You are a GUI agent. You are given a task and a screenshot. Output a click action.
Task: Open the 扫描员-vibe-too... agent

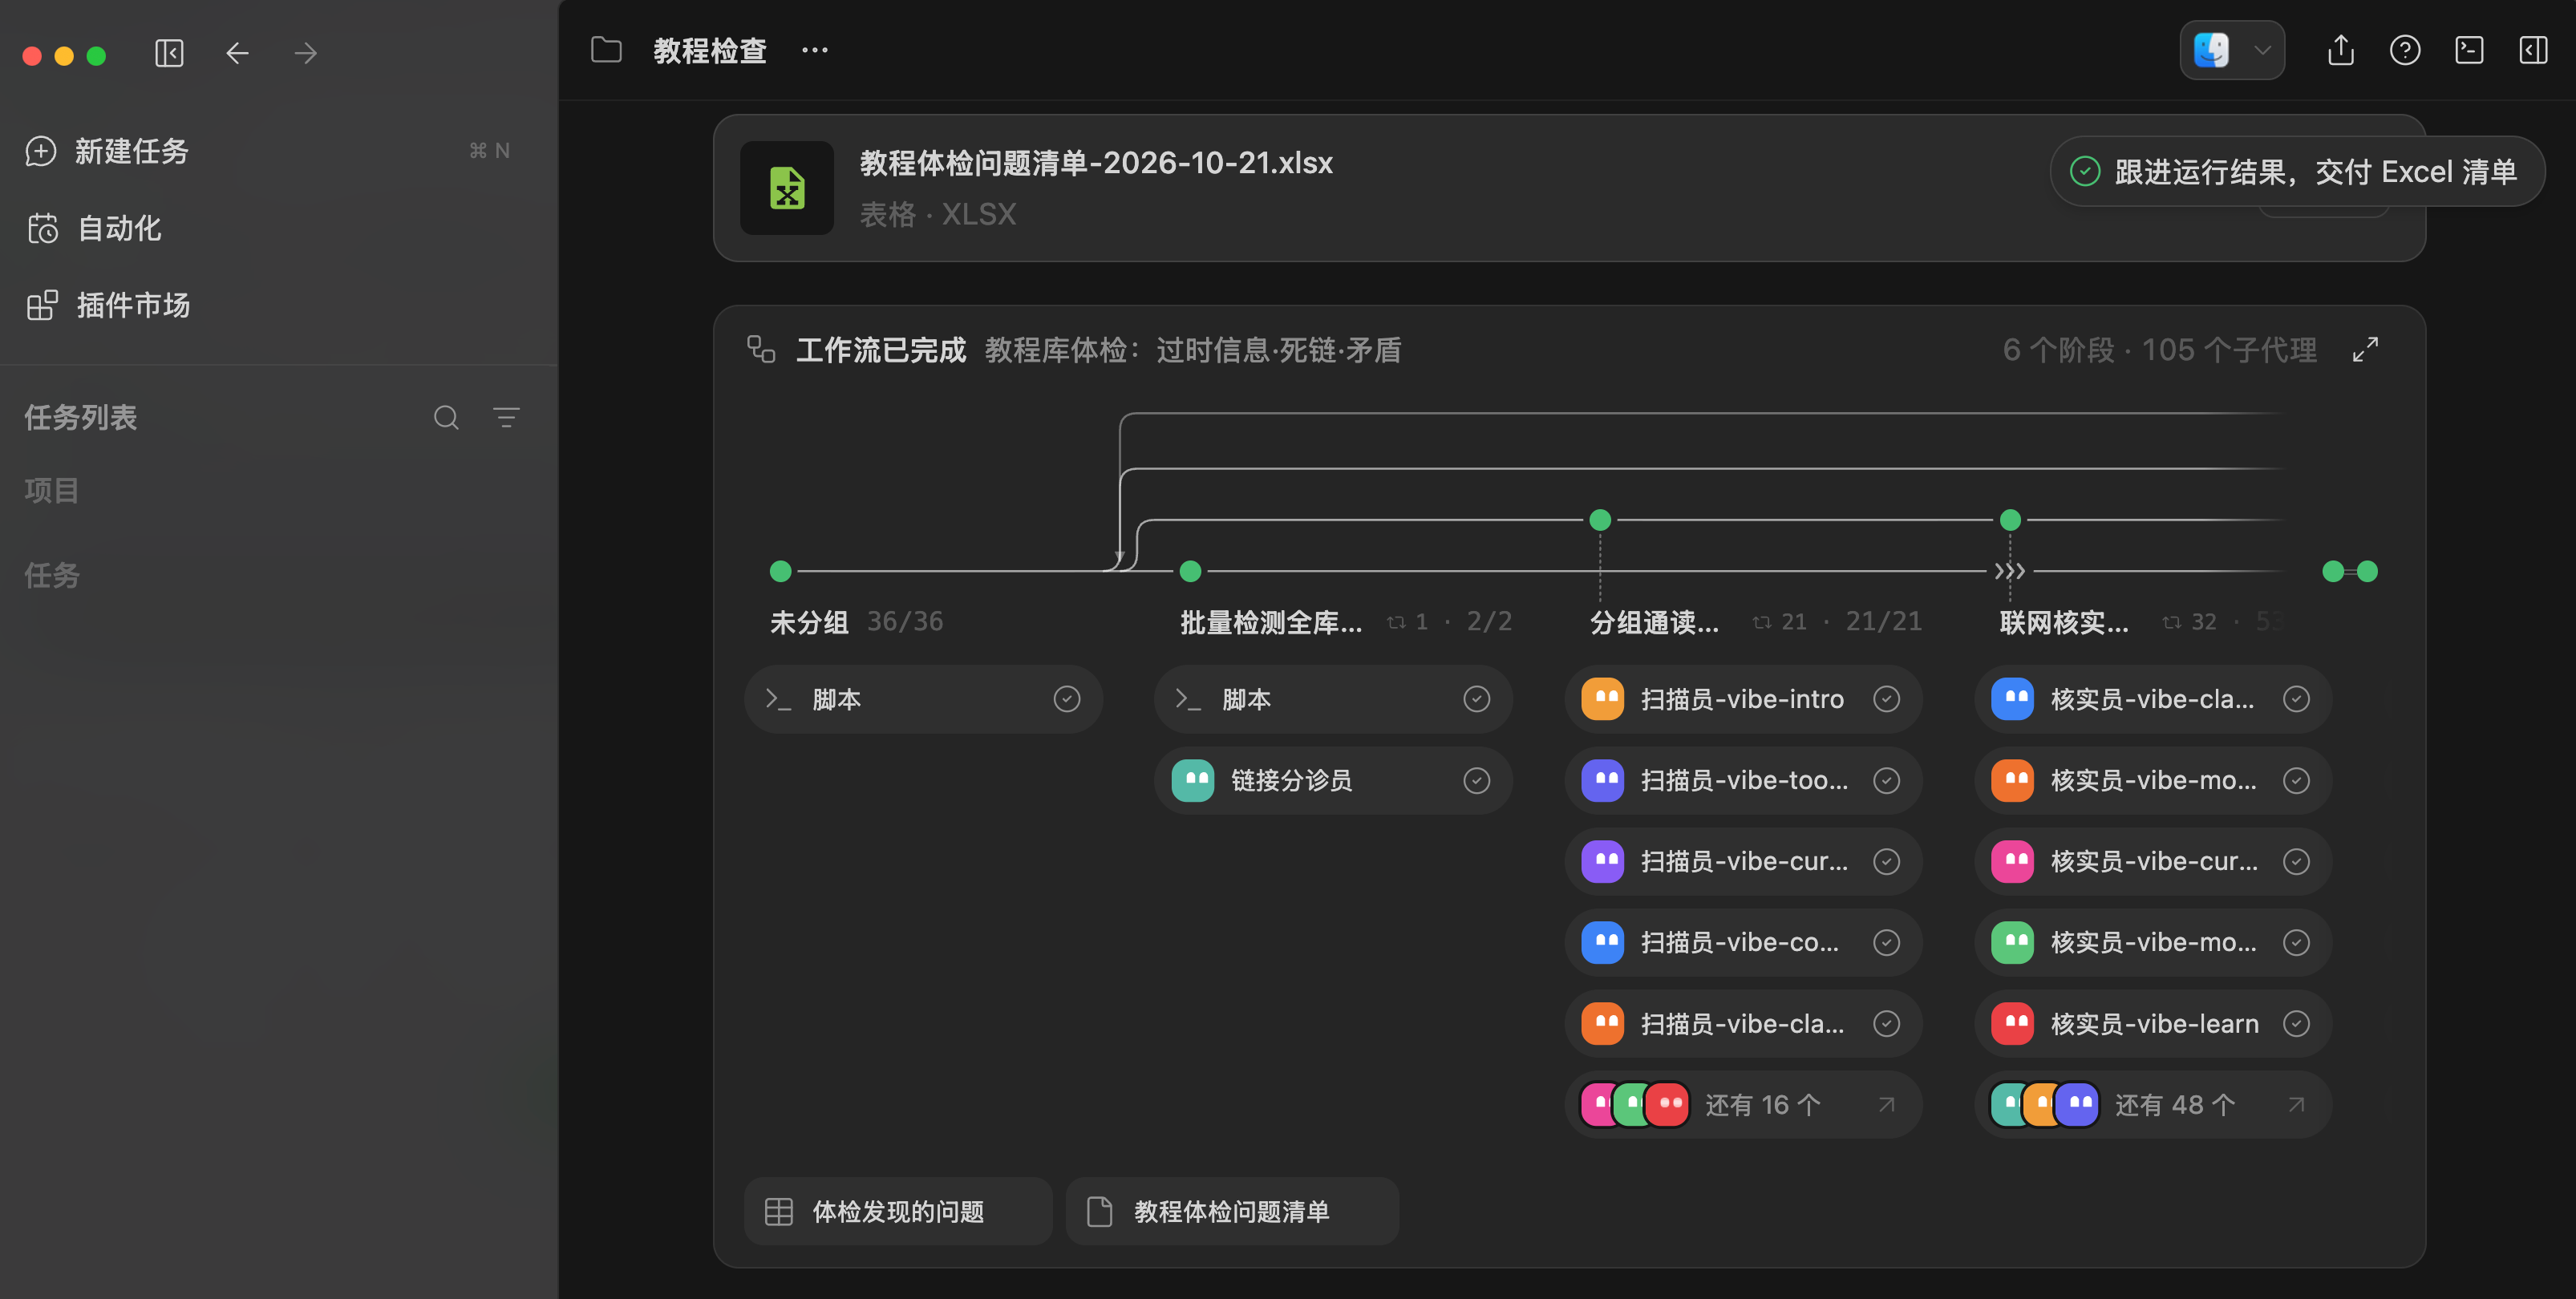tap(1743, 780)
